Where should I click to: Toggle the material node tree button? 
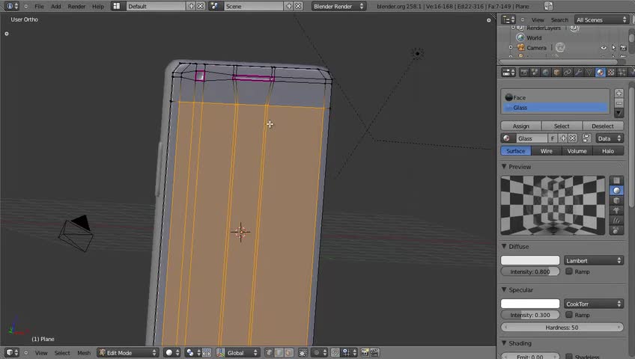pos(586,138)
